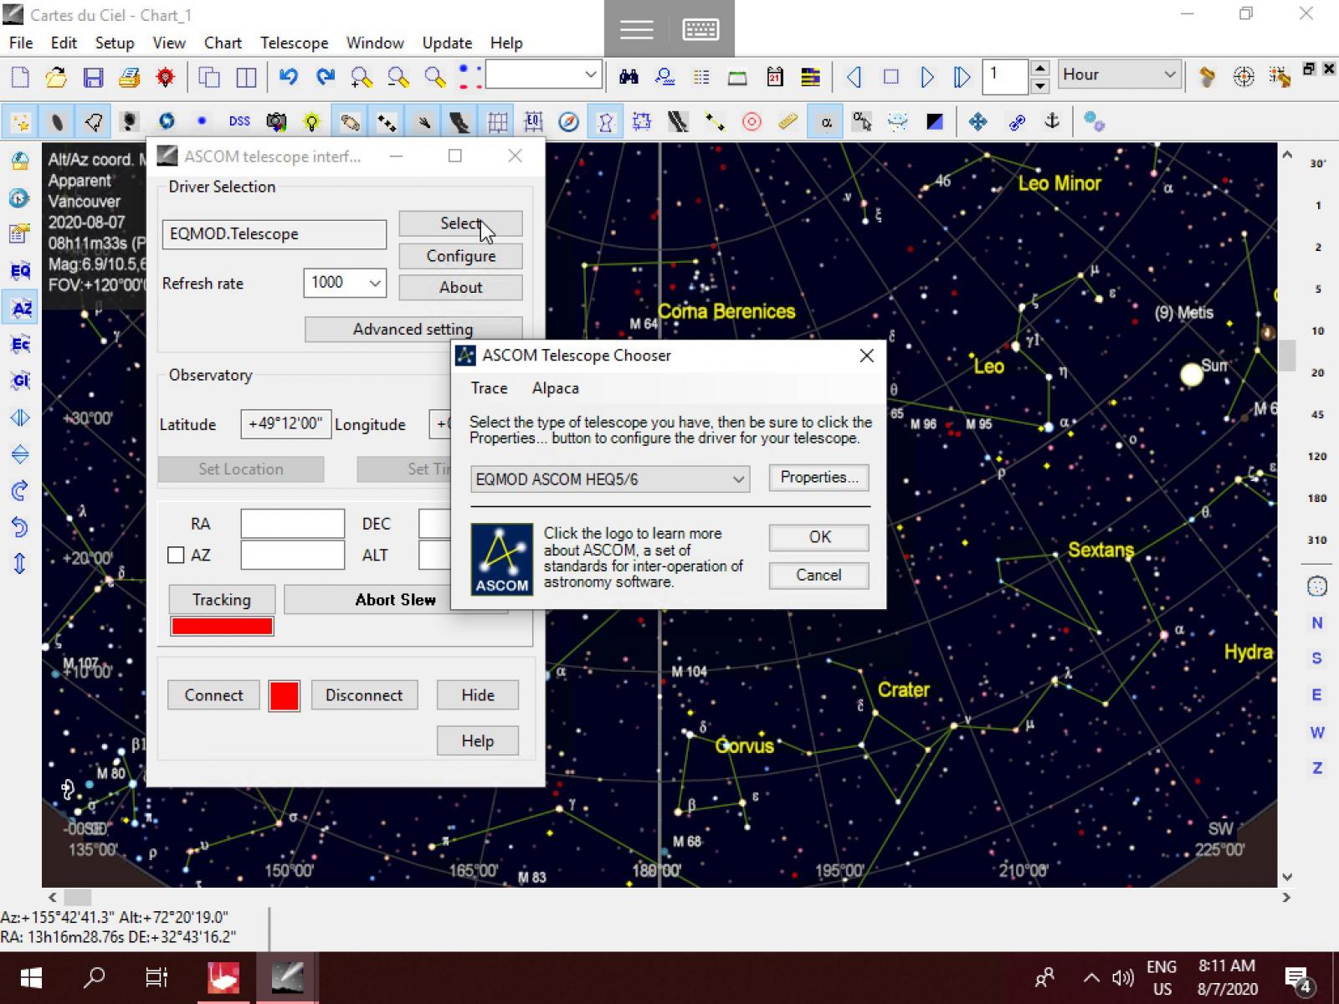Open the Trace menu in Telescope Chooser
1339x1004 pixels.
489,388
